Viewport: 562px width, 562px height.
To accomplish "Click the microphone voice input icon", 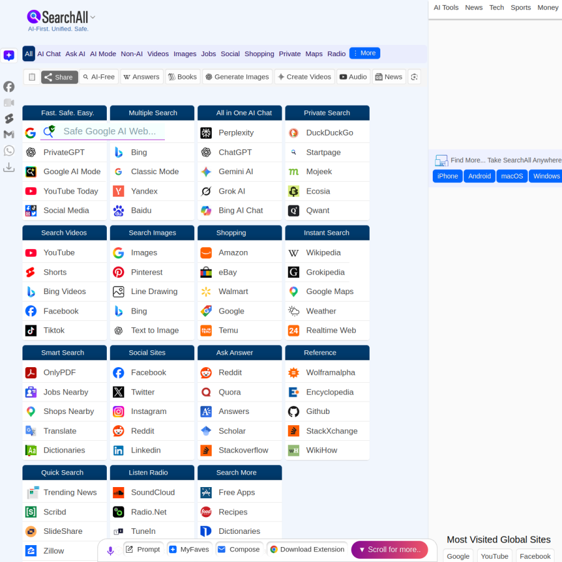I will coord(111,551).
